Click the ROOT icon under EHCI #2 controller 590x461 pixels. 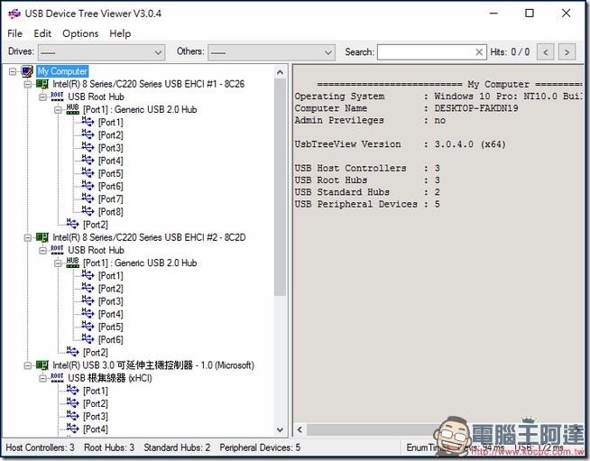57,250
